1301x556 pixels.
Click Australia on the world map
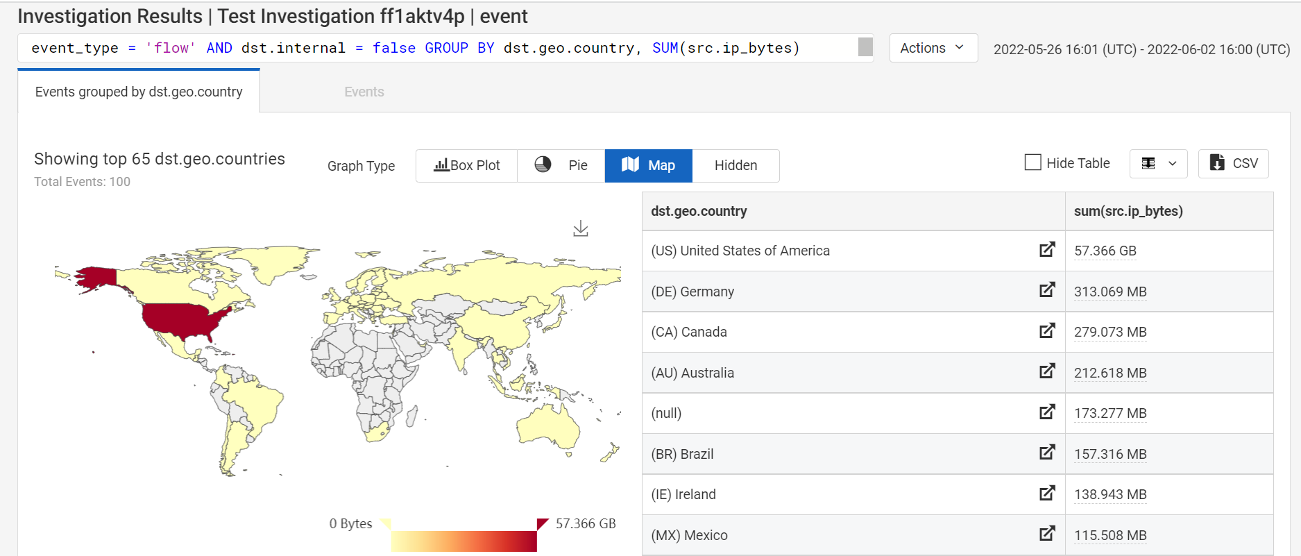[550, 425]
